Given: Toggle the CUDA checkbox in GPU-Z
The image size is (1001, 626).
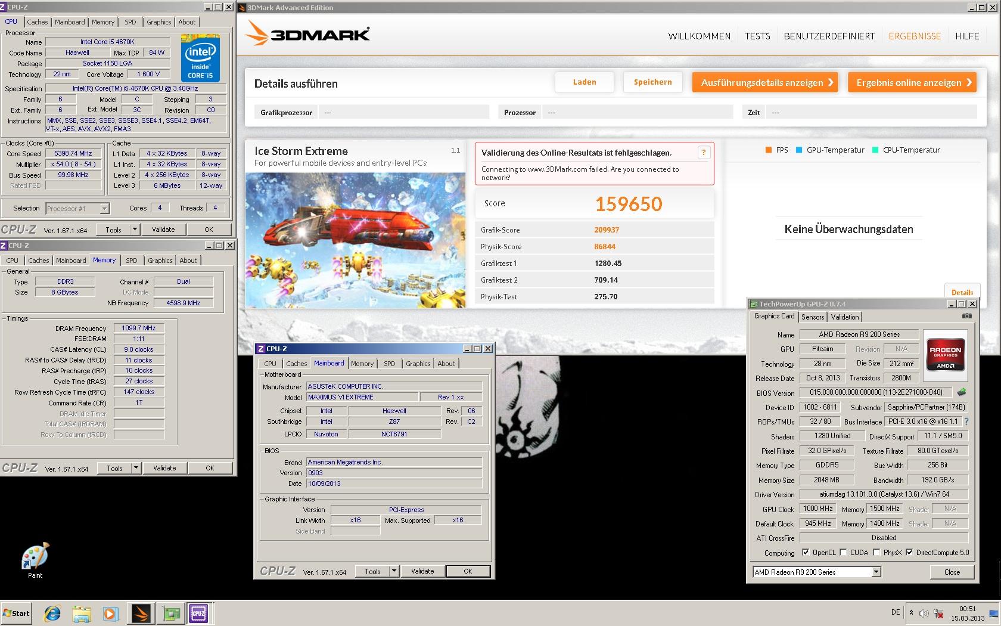Looking at the screenshot, I should (x=843, y=553).
